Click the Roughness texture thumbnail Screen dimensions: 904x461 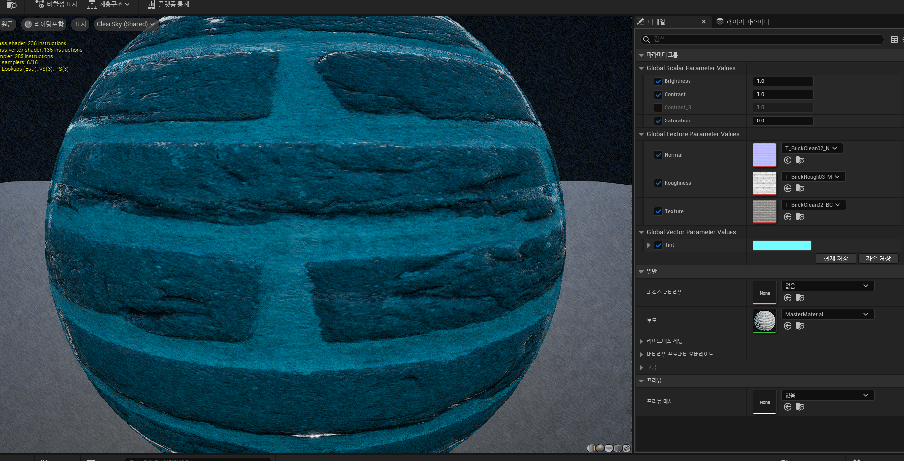pyautogui.click(x=765, y=183)
